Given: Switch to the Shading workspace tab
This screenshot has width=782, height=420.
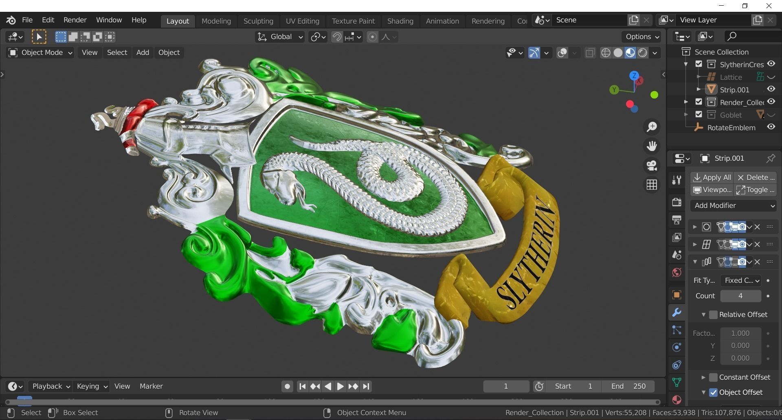Looking at the screenshot, I should [400, 21].
